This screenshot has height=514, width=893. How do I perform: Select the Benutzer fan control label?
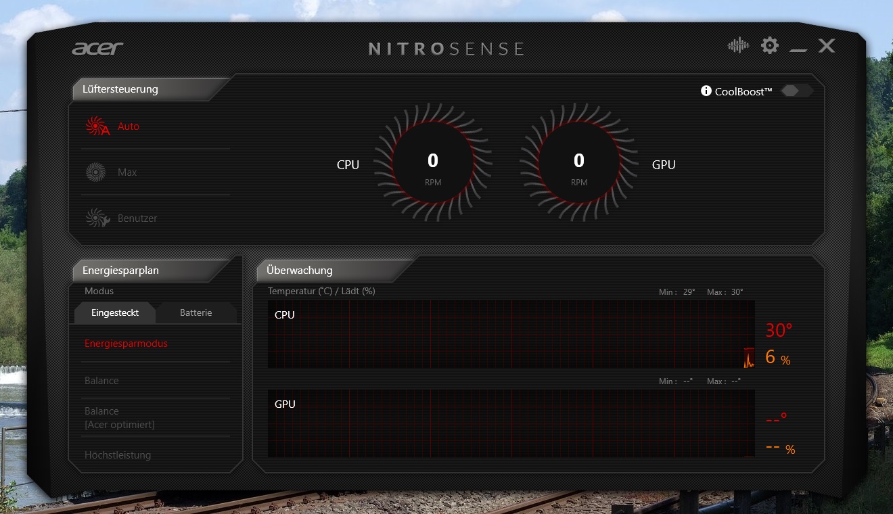(137, 218)
